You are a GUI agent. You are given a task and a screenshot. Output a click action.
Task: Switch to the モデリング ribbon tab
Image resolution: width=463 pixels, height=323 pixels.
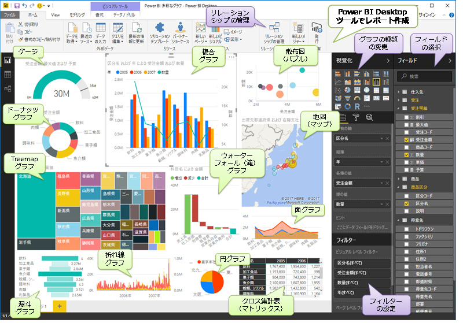[77, 15]
